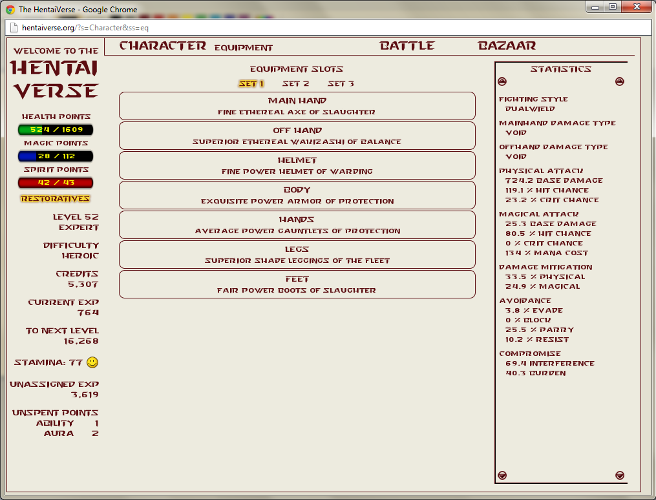Select the Off Hand equipment slot
656x500 pixels.
pos(297,136)
